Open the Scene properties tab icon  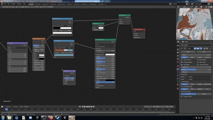178,59
